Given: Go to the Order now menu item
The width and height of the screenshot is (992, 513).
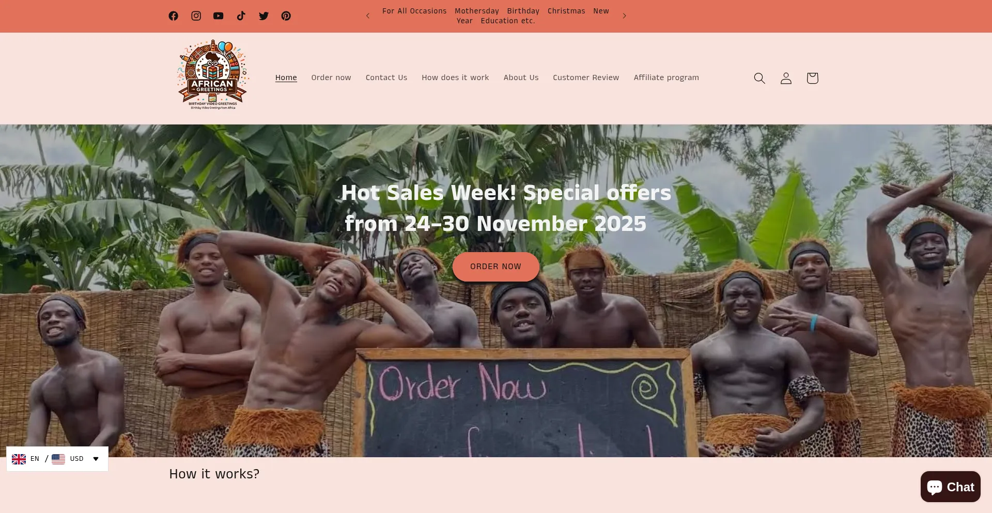Looking at the screenshot, I should pos(331,77).
